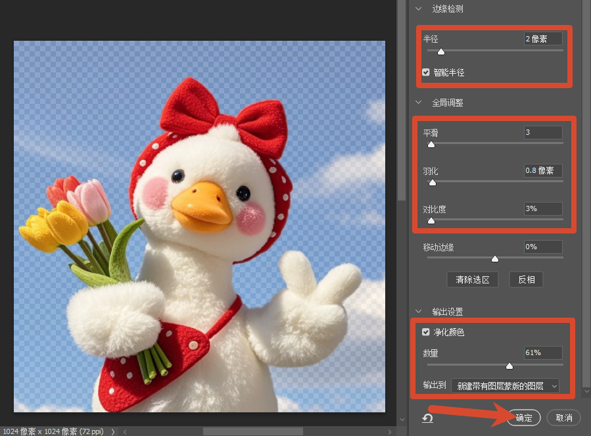Click the 清除选区 button

coord(473,279)
